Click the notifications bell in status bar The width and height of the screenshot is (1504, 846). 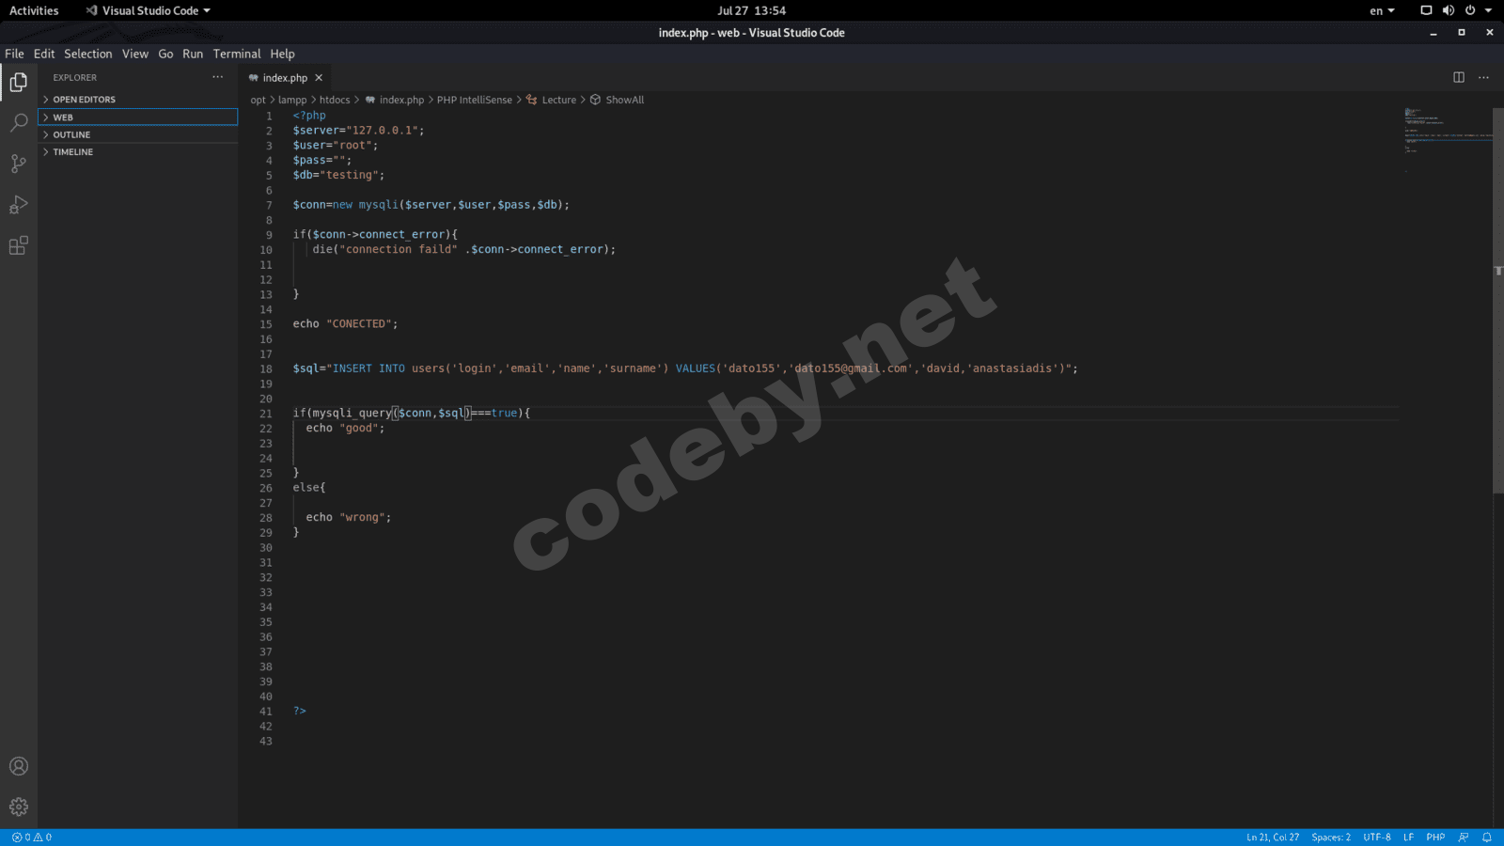pyautogui.click(x=1487, y=837)
